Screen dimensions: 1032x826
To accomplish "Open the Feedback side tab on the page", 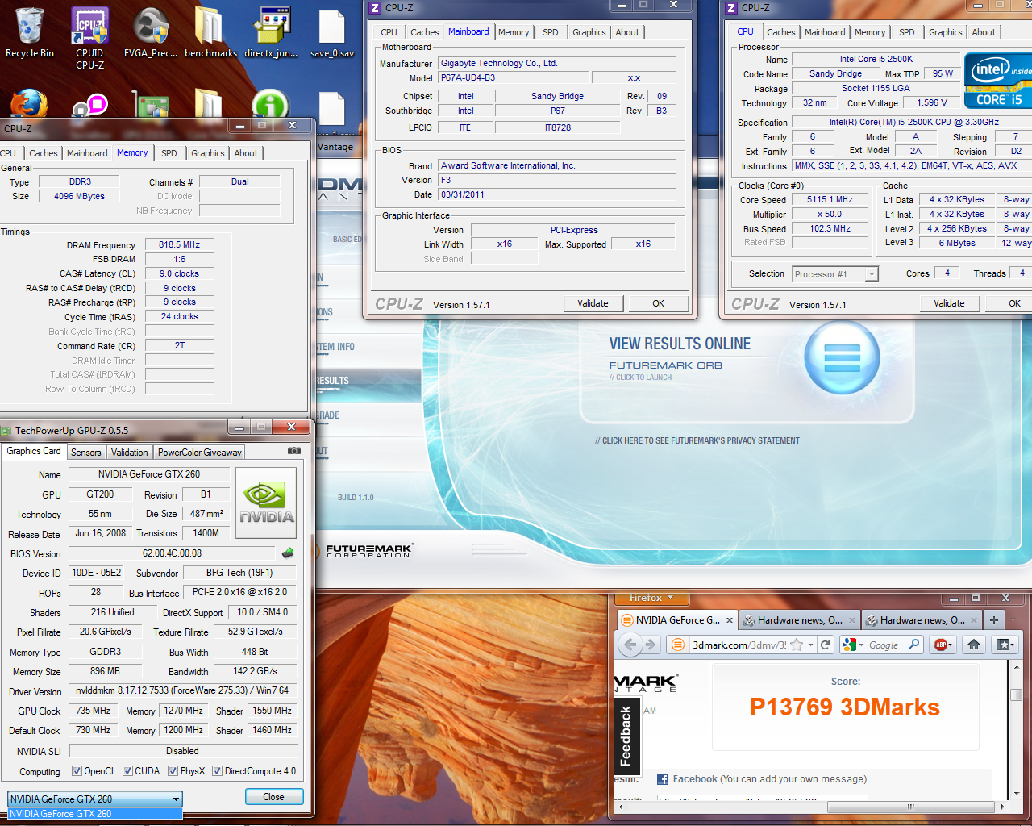I will (626, 736).
